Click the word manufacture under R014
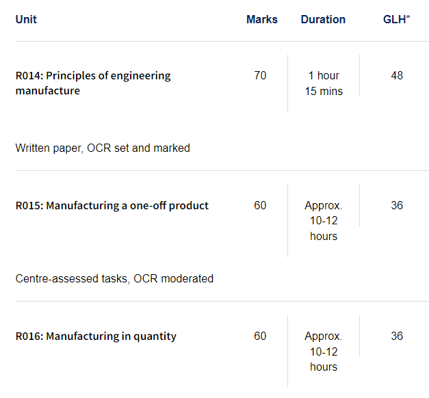This screenshot has width=429, height=398. pyautogui.click(x=48, y=90)
